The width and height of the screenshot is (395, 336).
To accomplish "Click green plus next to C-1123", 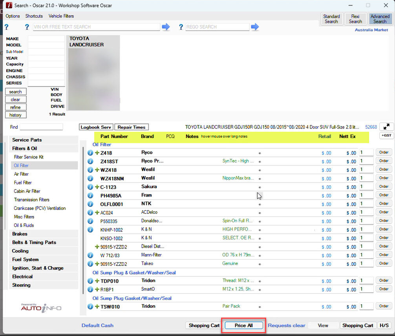I will (97, 187).
